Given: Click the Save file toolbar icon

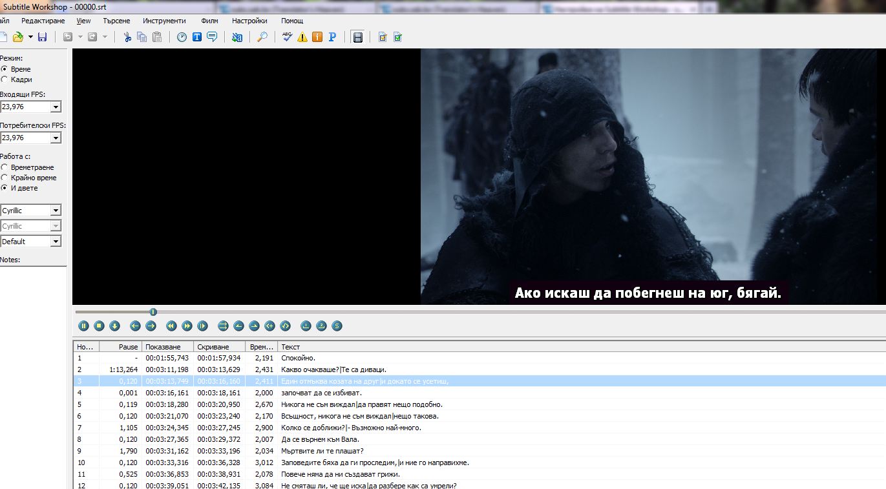Looking at the screenshot, I should pos(42,37).
